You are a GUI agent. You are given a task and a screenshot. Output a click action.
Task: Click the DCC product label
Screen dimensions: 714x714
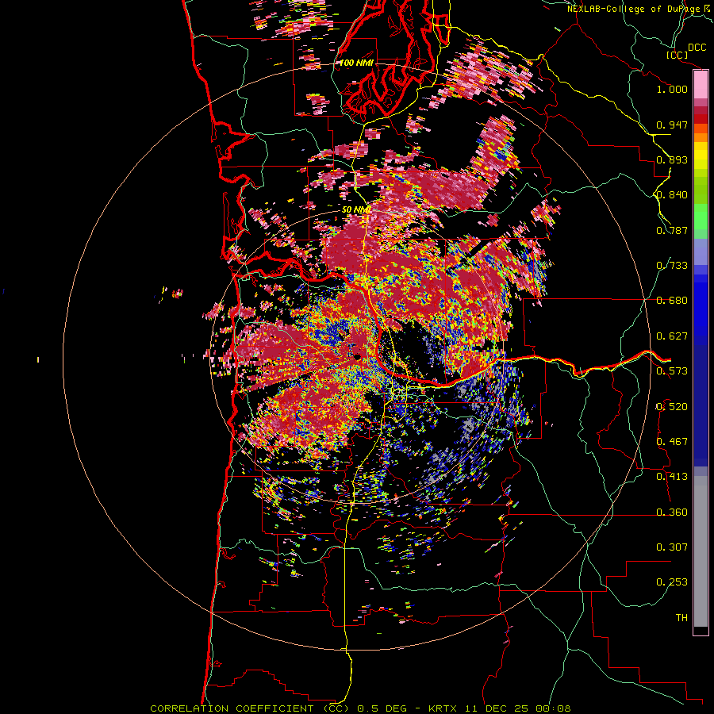coord(697,48)
